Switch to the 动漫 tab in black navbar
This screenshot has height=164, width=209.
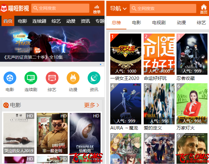(x=71, y=21)
